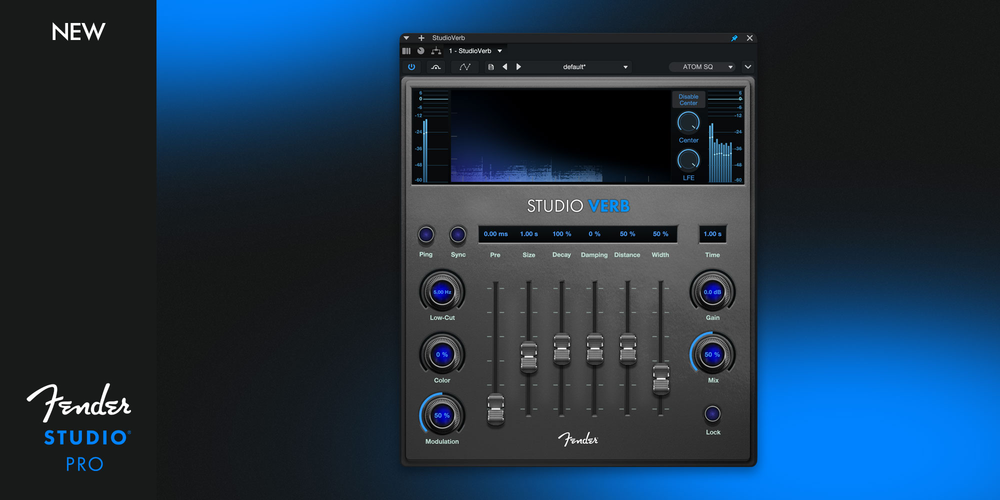This screenshot has width=1000, height=500.
Task: Click the Disable Center button
Action: click(688, 99)
